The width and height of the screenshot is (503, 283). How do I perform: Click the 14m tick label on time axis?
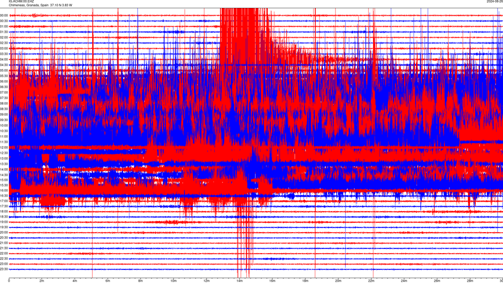point(239,281)
